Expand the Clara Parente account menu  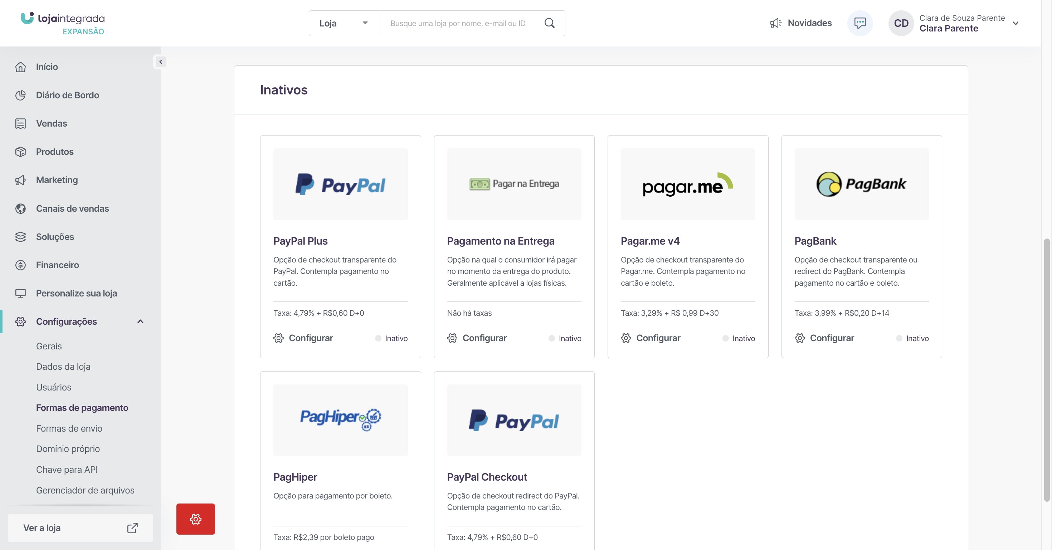[1016, 23]
